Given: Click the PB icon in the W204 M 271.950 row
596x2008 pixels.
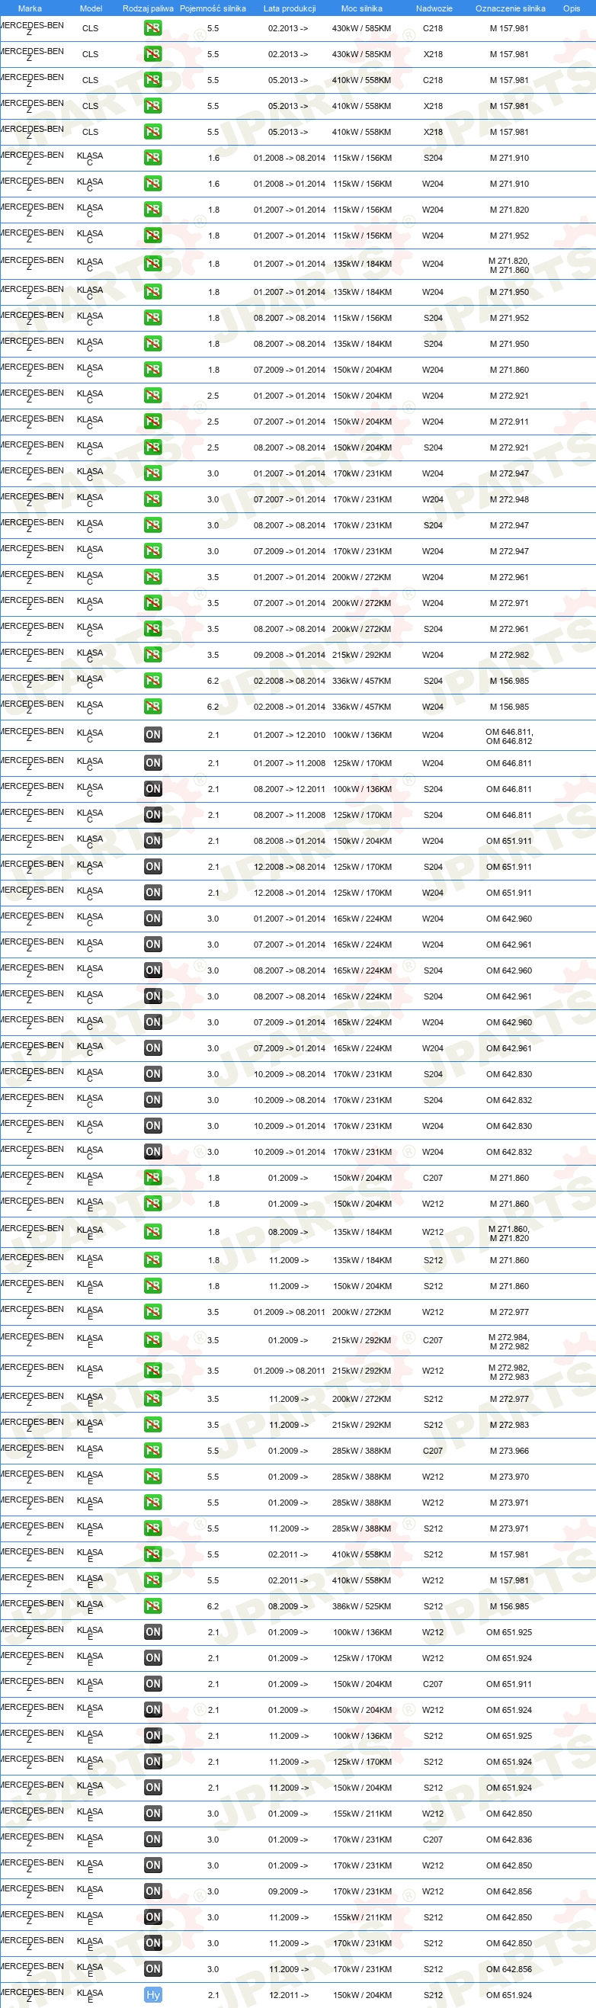Looking at the screenshot, I should point(152,292).
